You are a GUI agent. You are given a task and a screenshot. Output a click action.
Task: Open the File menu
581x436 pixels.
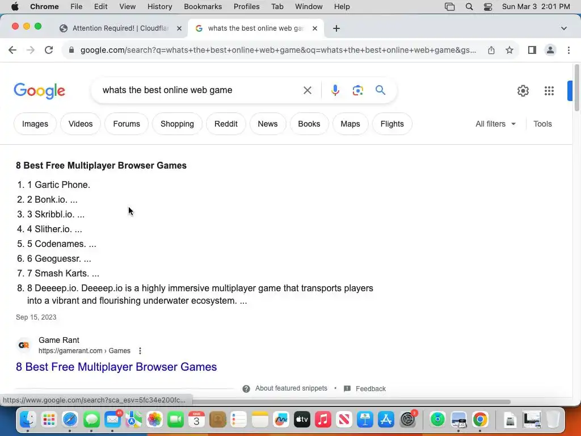(77, 7)
